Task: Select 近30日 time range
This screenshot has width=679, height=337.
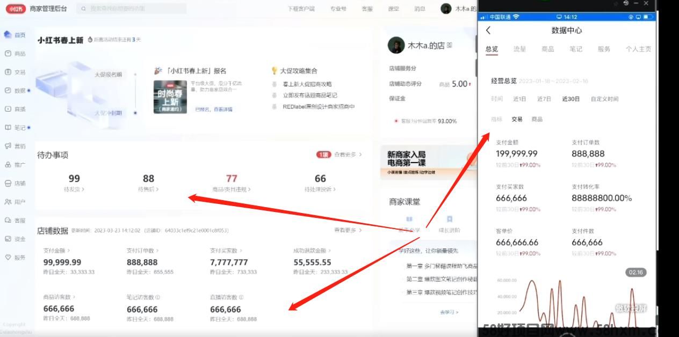Action: [571, 99]
